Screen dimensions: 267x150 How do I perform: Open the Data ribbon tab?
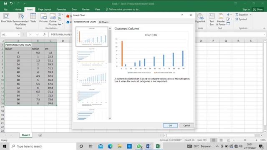click(74, 10)
